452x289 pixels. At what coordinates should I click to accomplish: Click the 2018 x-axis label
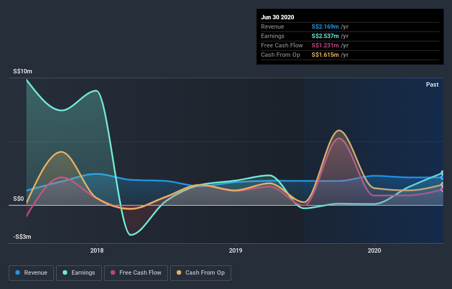coord(97,250)
